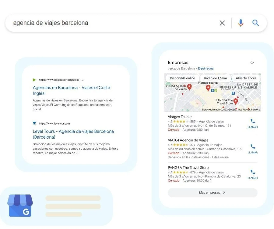Click the green Corte Inglés favicon

[34, 80]
